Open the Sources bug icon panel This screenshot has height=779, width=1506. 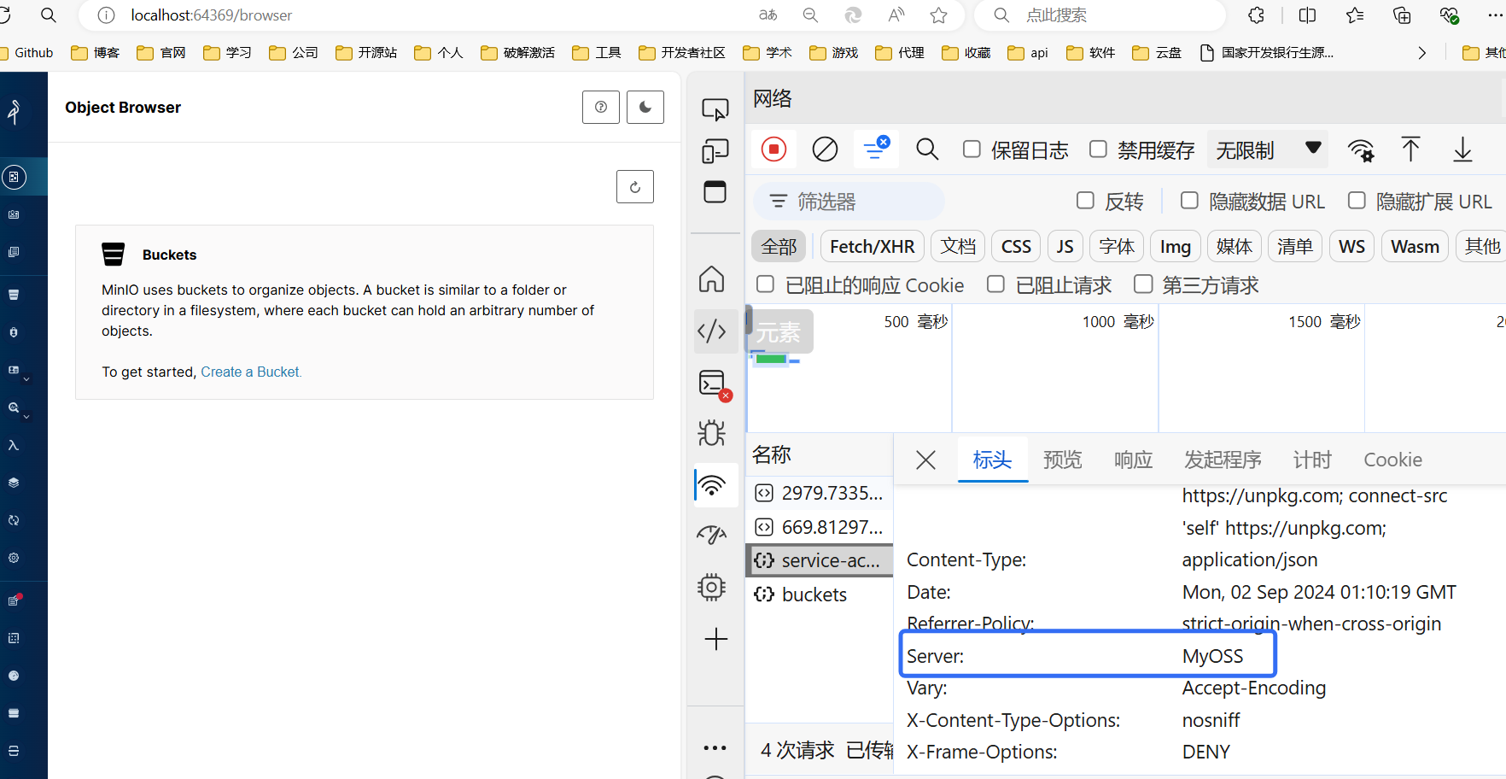point(712,433)
